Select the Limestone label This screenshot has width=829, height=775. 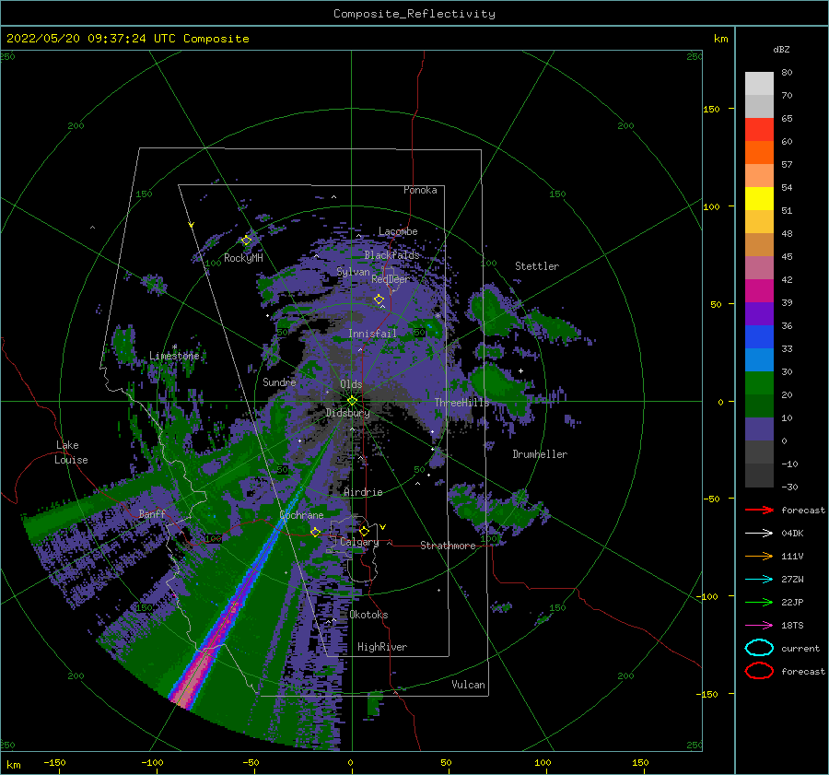(174, 356)
